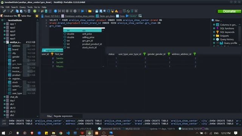Click the Paste icon in the toolbar
The image size is (242, 136).
click(21, 11)
